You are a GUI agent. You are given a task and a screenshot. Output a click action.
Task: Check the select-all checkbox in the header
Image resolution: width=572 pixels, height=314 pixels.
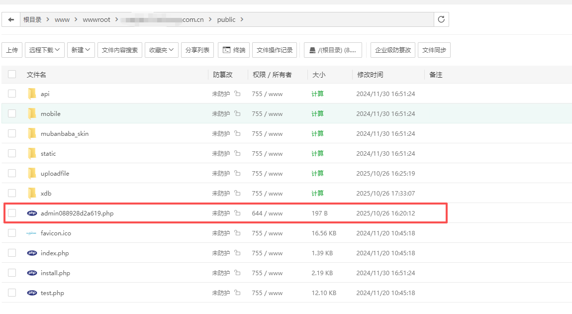[x=11, y=74]
